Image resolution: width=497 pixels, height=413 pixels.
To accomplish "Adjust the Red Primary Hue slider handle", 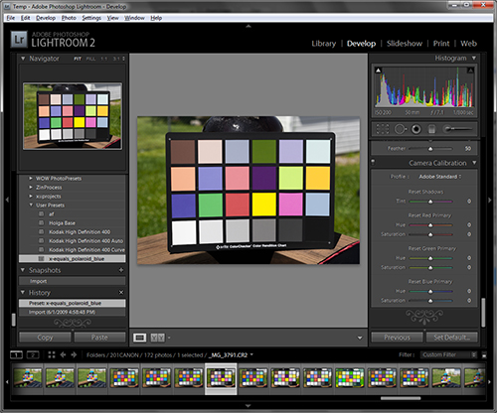I will click(x=430, y=225).
